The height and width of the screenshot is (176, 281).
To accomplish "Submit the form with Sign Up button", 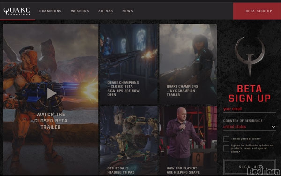I will click(x=250, y=167).
